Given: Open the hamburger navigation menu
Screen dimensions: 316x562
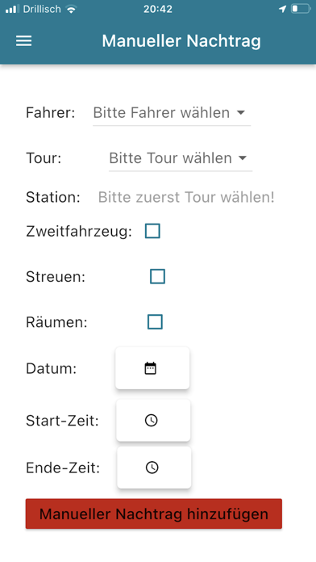Looking at the screenshot, I should (23, 41).
